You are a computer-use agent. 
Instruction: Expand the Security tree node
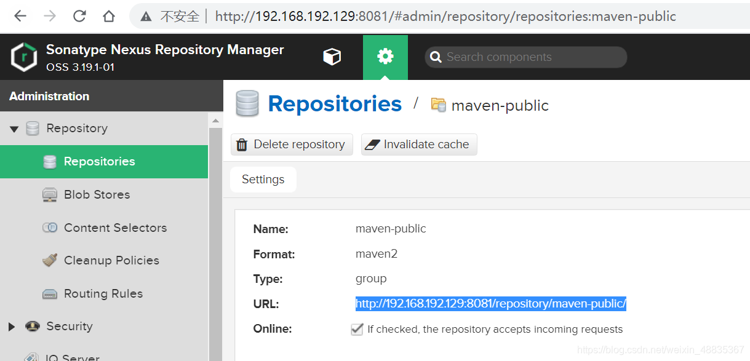(12, 327)
